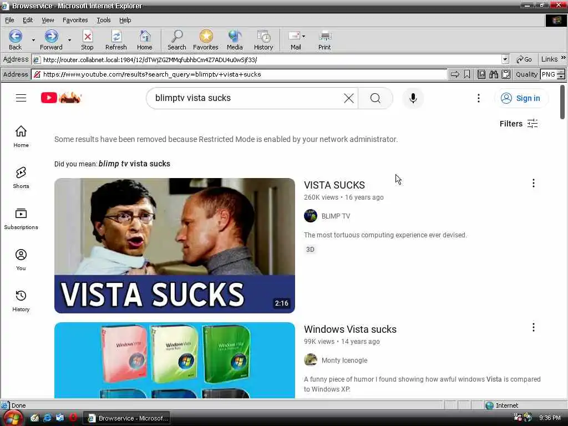Click the magnifier search button

coord(376,98)
